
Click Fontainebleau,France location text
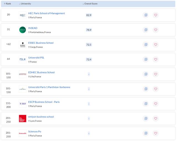[x=40, y=32]
